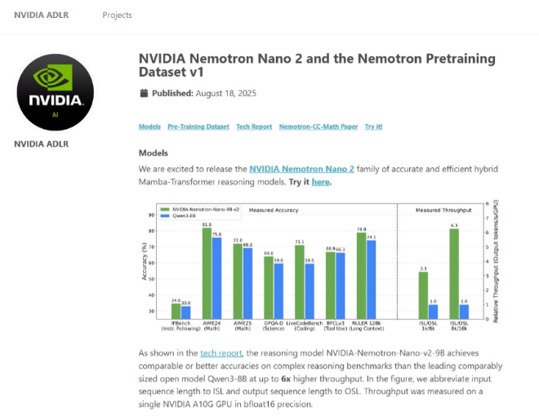The width and height of the screenshot is (539, 416).
Task: Click the AIME24 (Math) axis label
Action: [212, 325]
